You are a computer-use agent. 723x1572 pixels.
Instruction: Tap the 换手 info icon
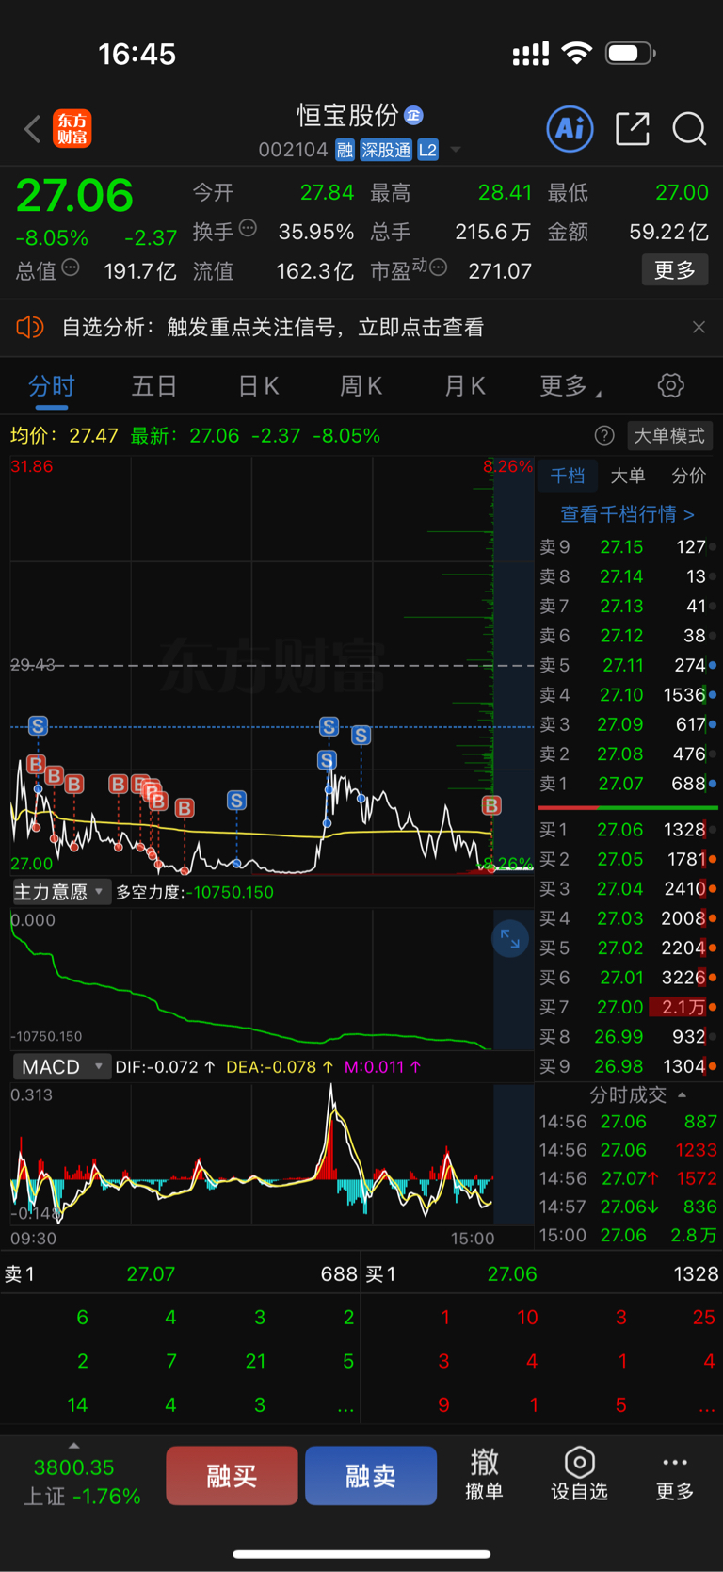248,228
